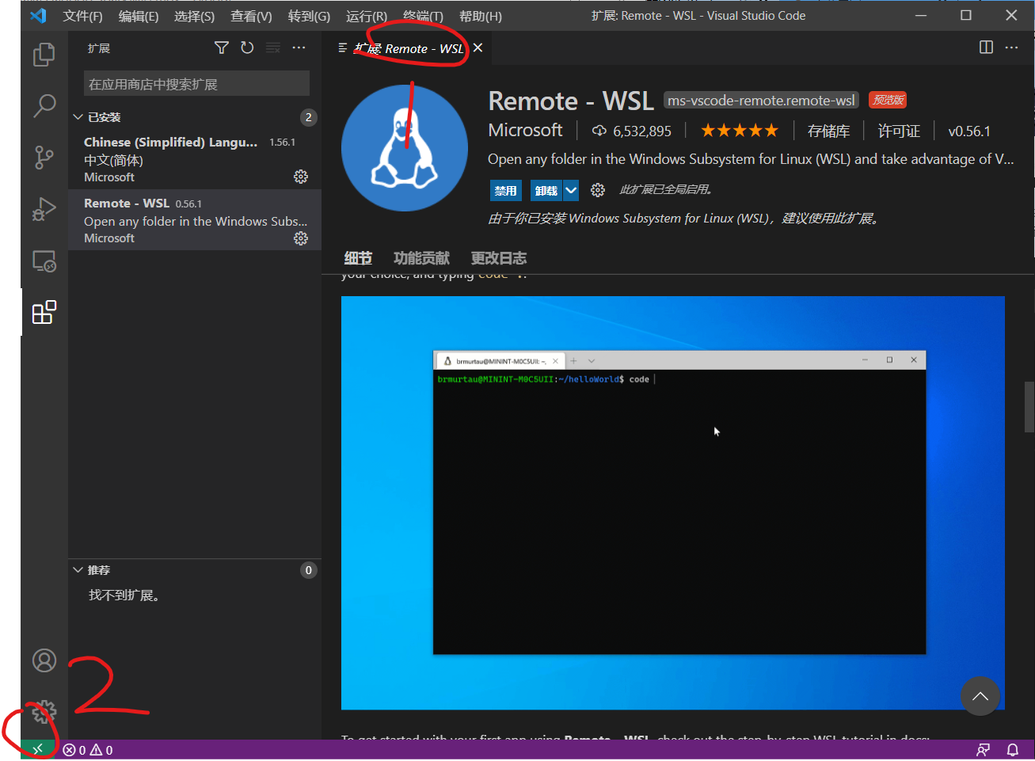The image size is (1035, 761).
Task: Open gear for Remote - WSL list item
Action: (301, 238)
